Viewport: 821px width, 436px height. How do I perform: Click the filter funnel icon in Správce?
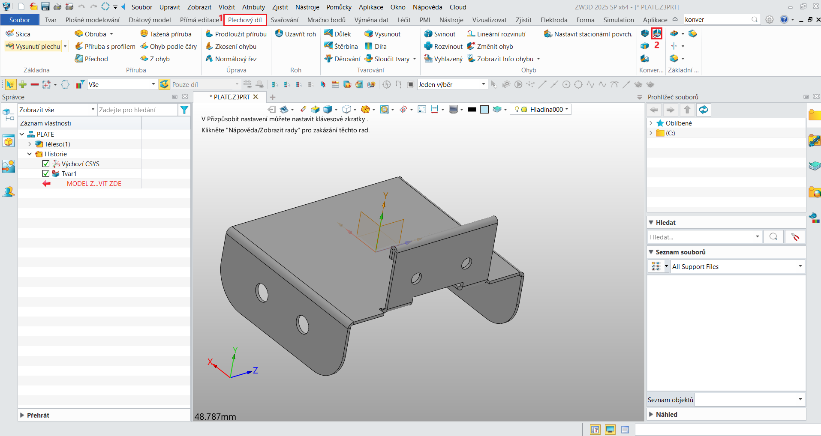tap(184, 110)
